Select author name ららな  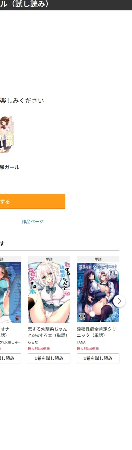(x=31, y=342)
